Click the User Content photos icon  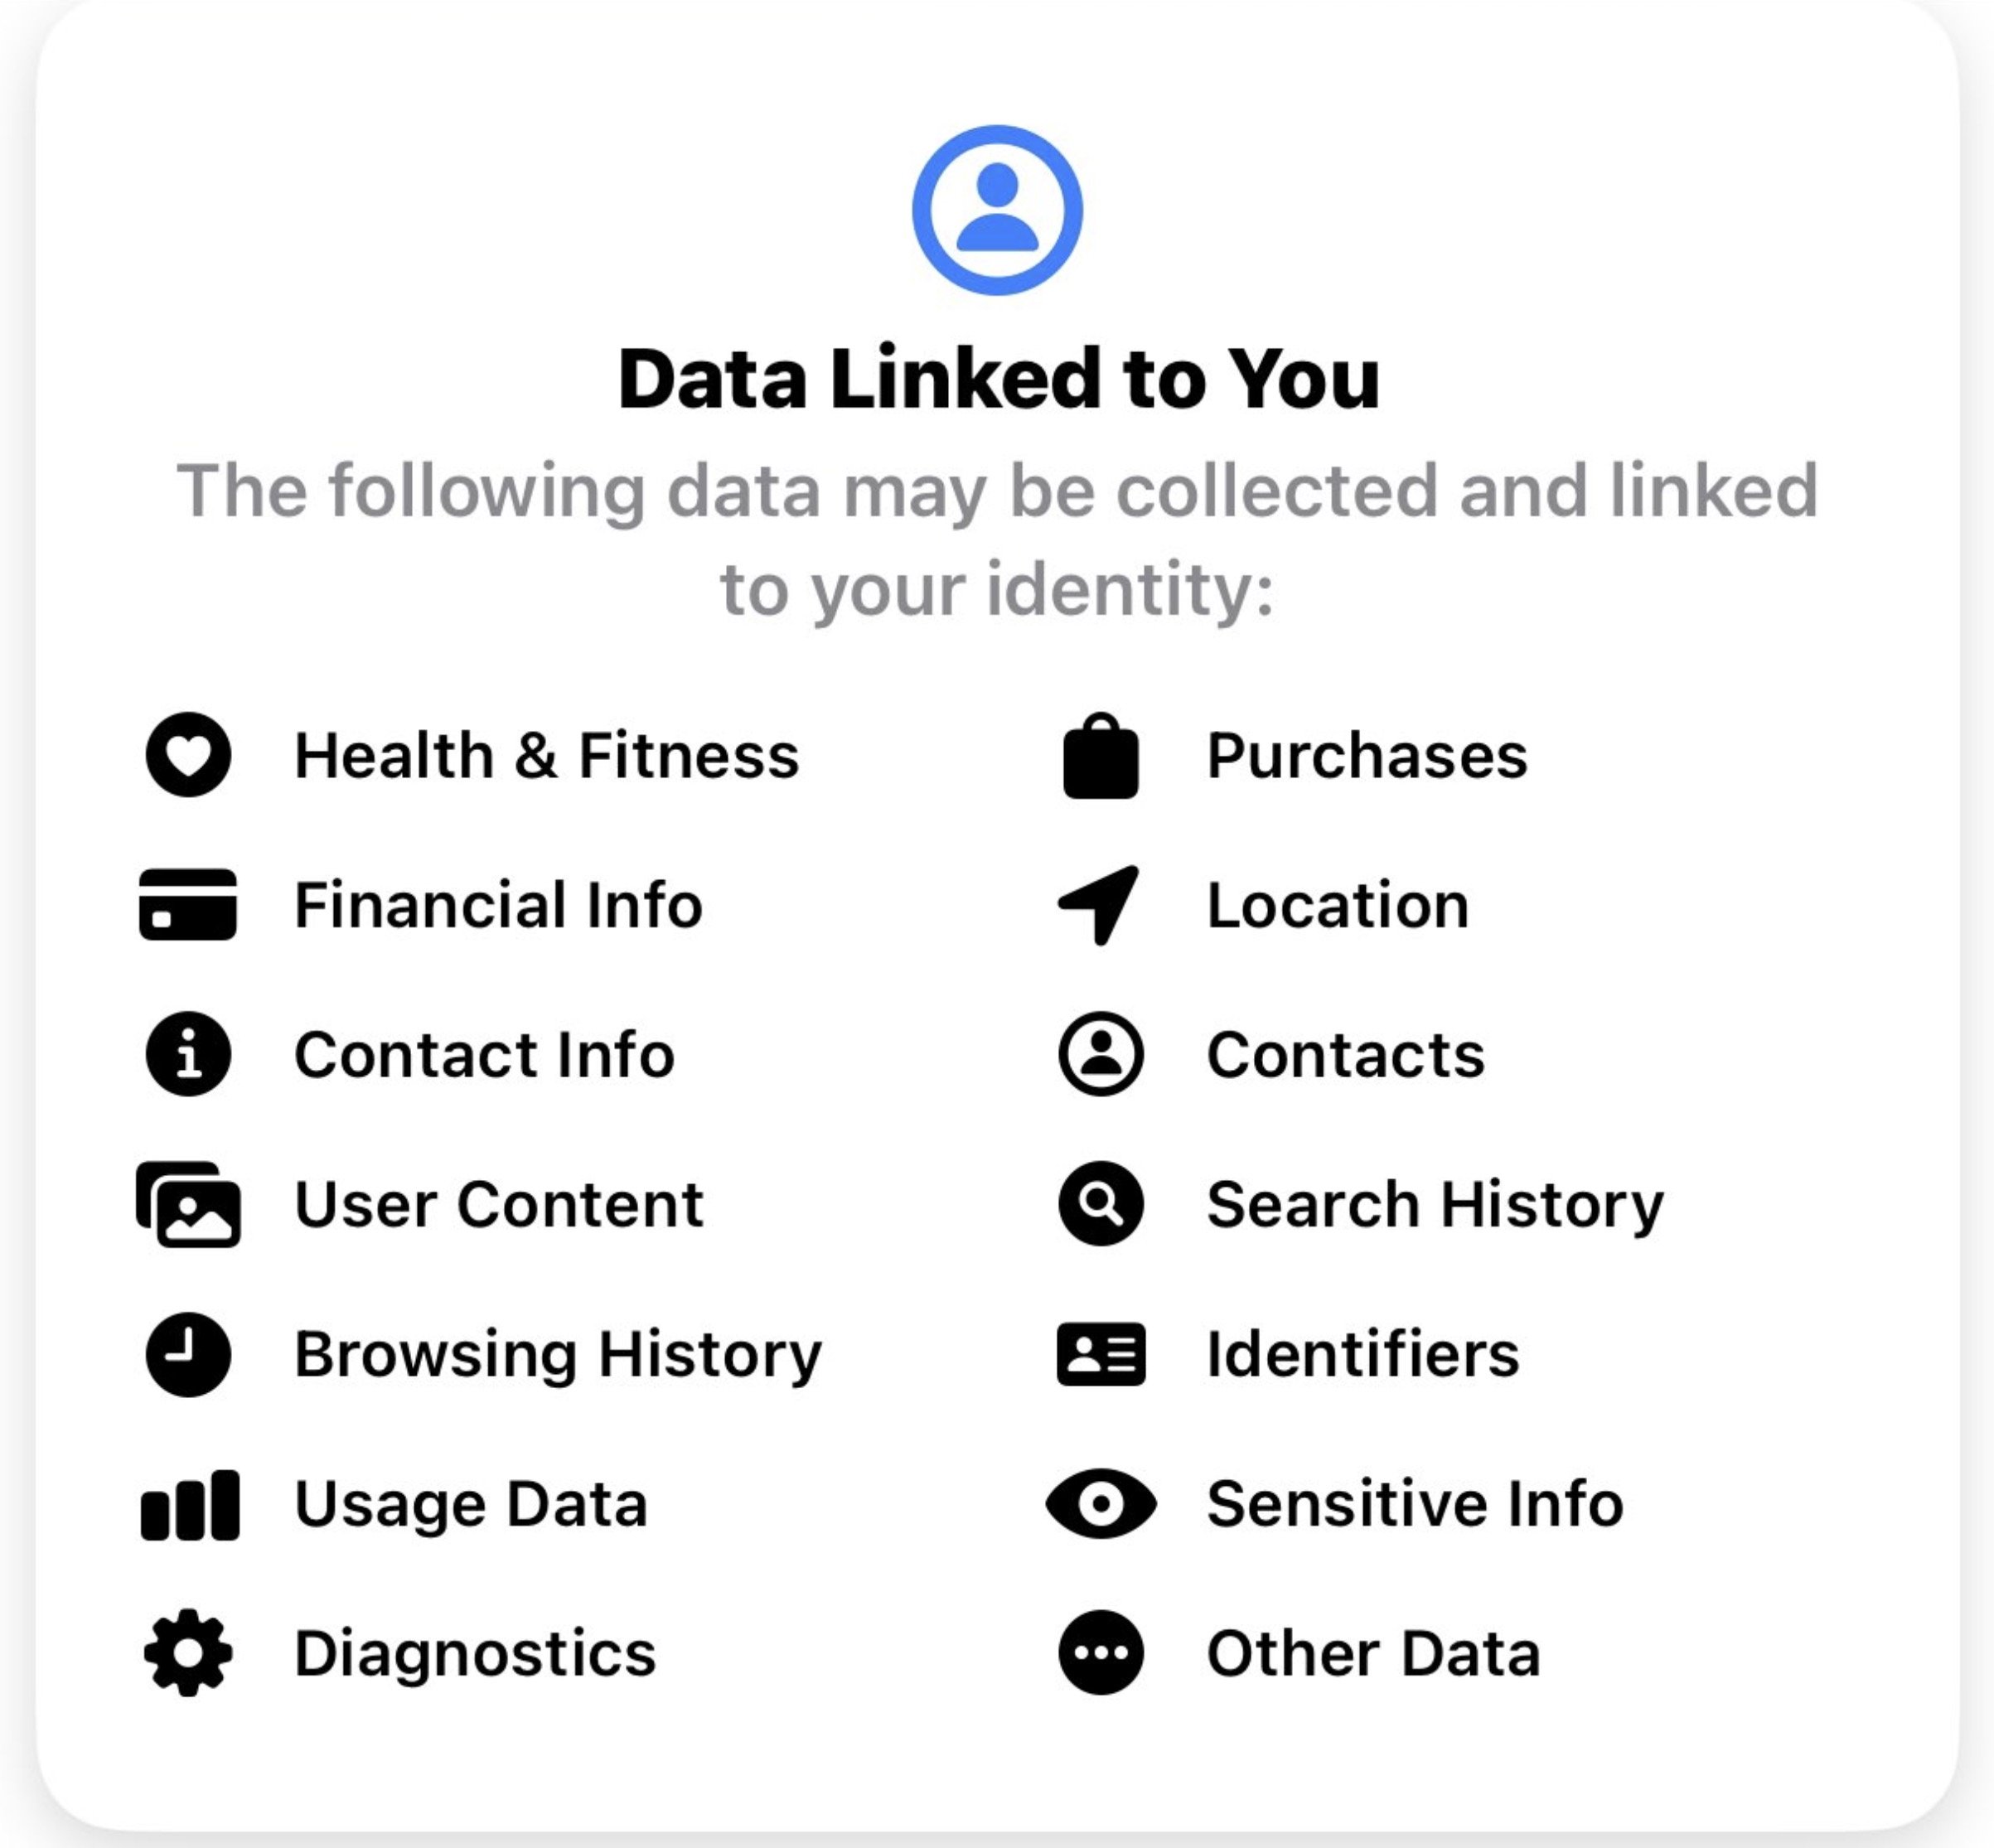coord(188,1204)
